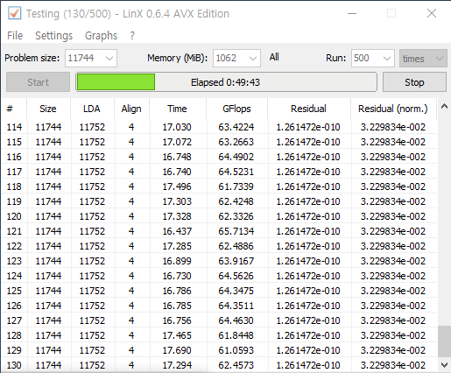
Task: Click the Residual (norm.) column header
Action: pos(393,109)
